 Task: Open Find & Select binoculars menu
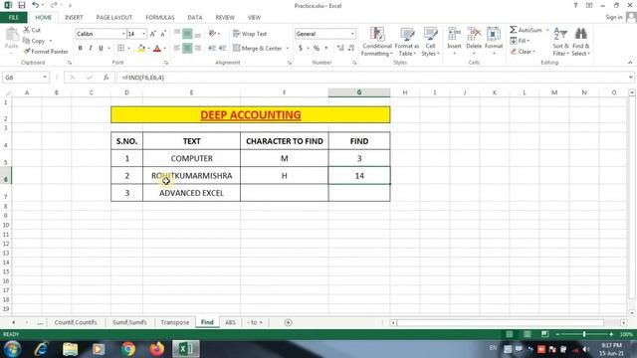point(580,42)
